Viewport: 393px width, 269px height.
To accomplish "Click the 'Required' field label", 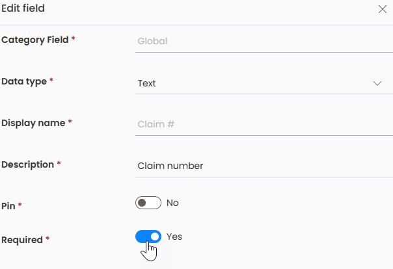I will pos(22,240).
